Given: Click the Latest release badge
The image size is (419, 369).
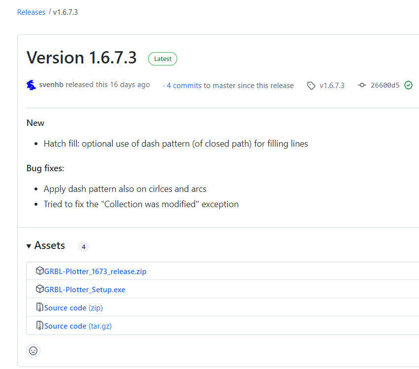Looking at the screenshot, I should coord(162,59).
